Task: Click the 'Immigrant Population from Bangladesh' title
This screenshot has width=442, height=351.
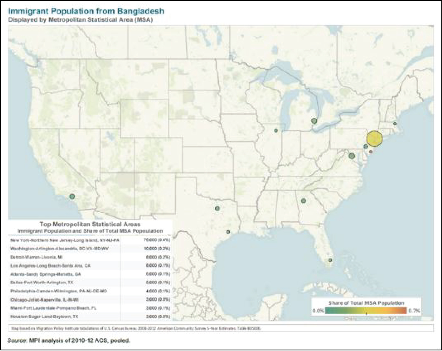Action: point(86,11)
